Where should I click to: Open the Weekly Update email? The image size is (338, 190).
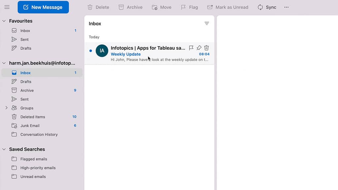click(149, 53)
